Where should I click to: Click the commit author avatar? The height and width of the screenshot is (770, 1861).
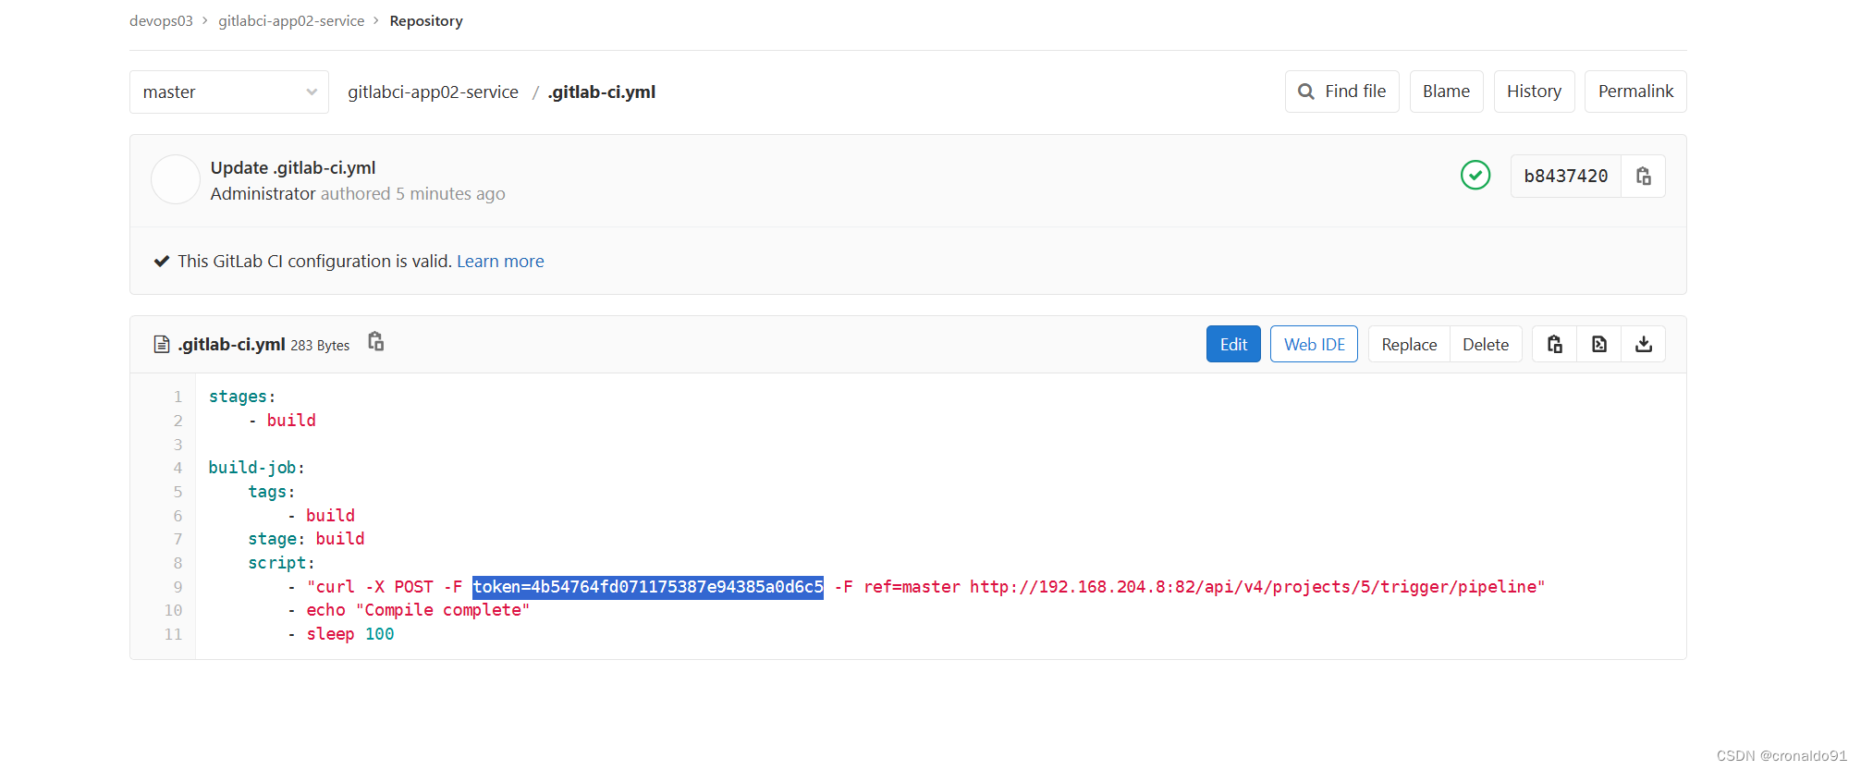(x=176, y=179)
